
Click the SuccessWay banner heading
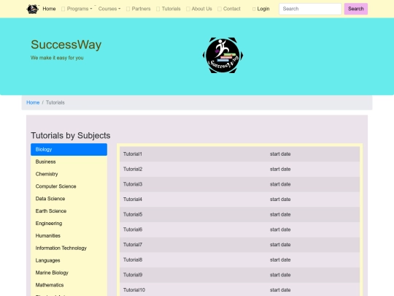(66, 45)
